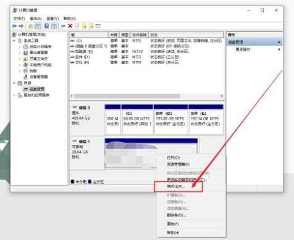Click the Storage (存储) node icon

pyautogui.click(x=20, y=83)
